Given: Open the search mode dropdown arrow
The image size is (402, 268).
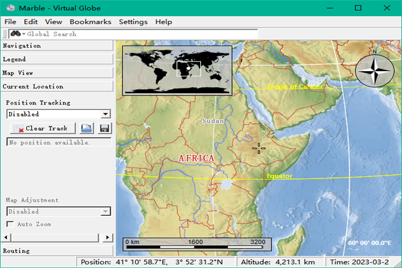Looking at the screenshot, I should [x=24, y=34].
